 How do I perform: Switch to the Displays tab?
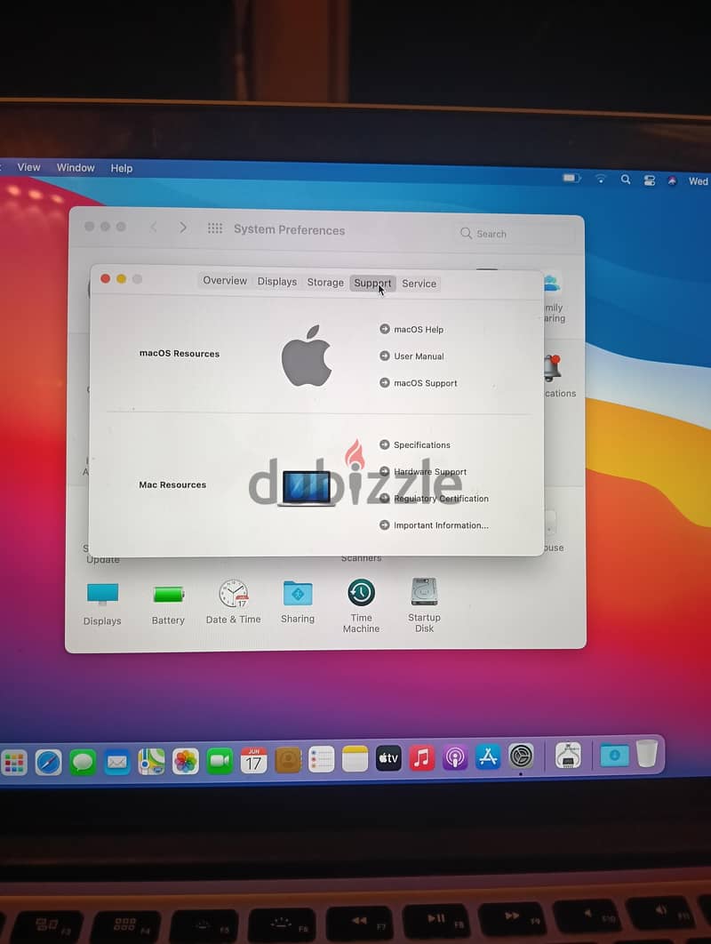277,282
